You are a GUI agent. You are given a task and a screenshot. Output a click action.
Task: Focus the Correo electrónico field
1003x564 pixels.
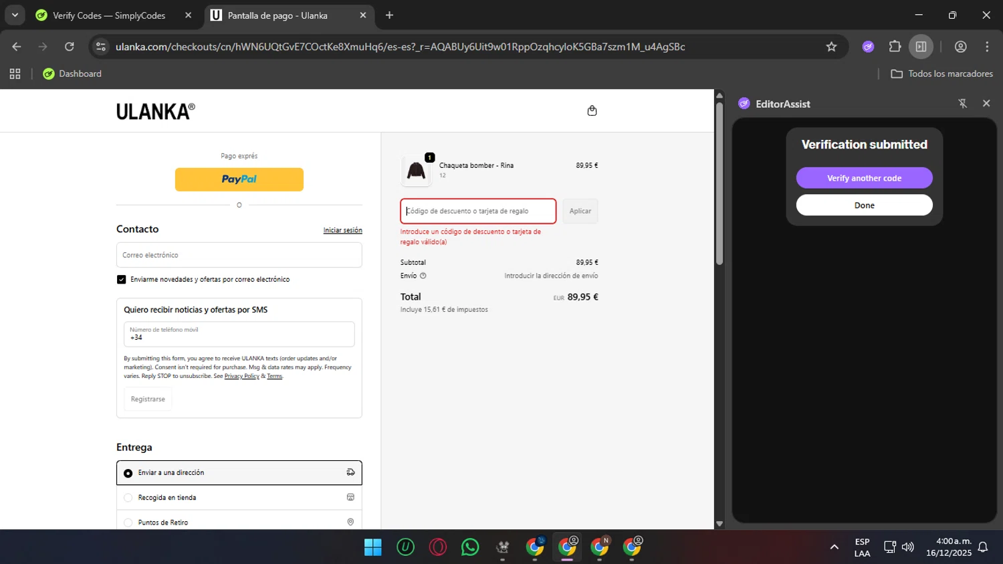coord(239,255)
